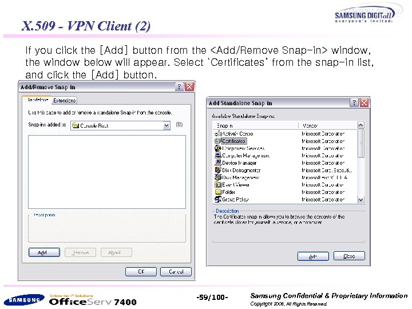Click Add button in Add Standalone Snap-in window
This screenshot has width=412, height=309.
(313, 256)
